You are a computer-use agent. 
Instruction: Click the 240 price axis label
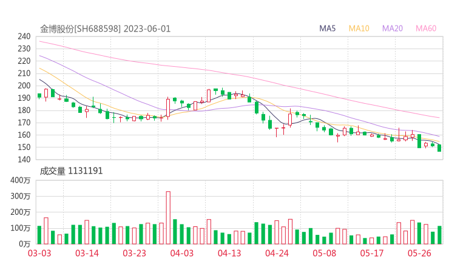point(24,36)
